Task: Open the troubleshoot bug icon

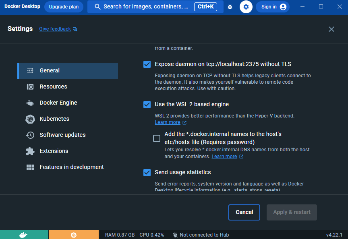Action: pyautogui.click(x=230, y=7)
